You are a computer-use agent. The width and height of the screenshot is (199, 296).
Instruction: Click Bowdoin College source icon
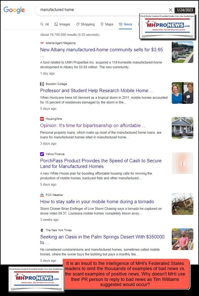tap(42, 84)
